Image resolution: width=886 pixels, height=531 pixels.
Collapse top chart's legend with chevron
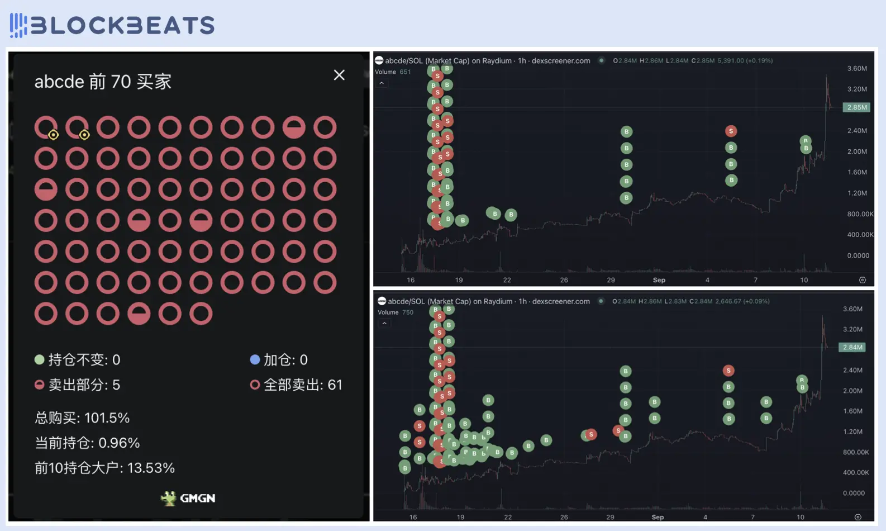tap(382, 83)
